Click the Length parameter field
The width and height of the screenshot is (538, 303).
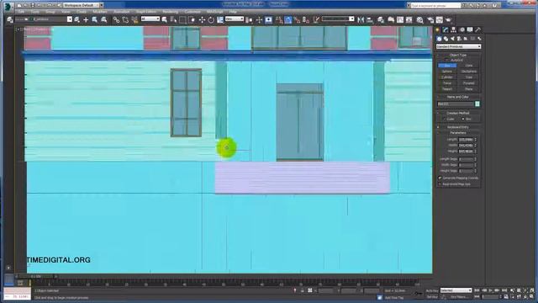click(467, 140)
